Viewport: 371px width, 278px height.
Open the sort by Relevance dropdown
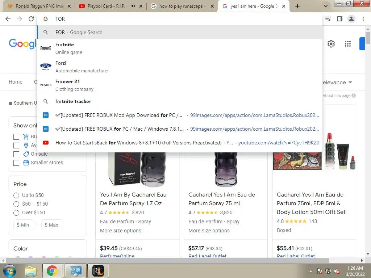[x=337, y=83]
